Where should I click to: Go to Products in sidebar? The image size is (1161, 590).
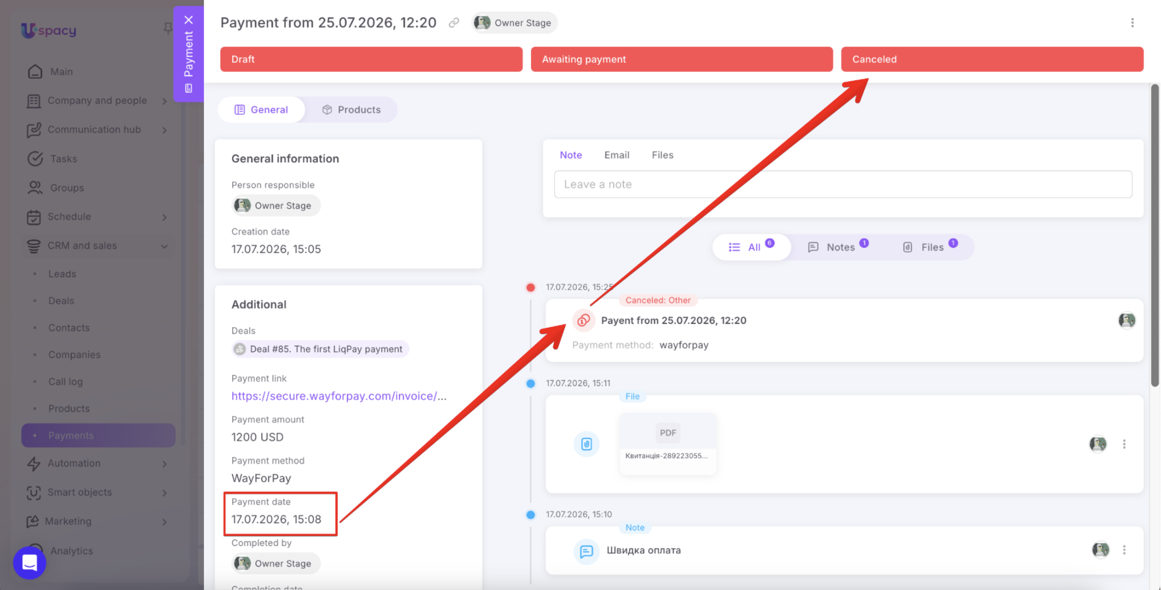[x=69, y=408]
